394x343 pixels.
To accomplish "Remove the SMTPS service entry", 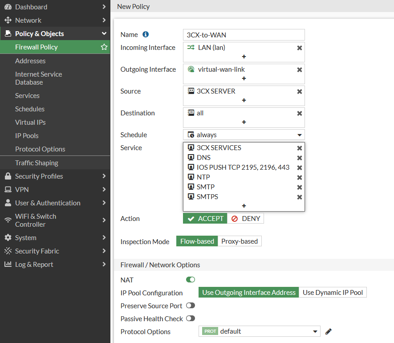I will point(299,197).
